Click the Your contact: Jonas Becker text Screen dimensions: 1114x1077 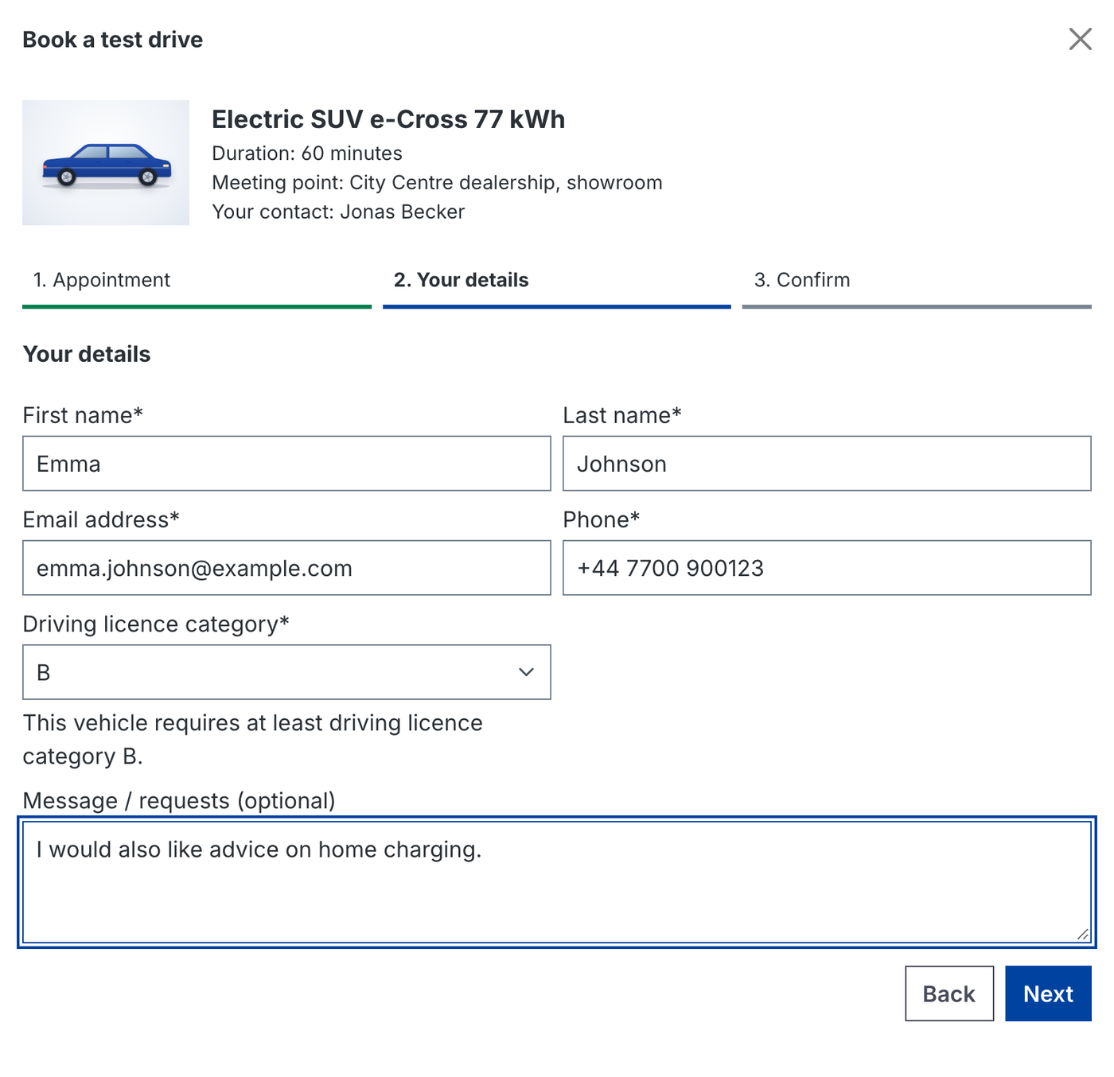(338, 212)
